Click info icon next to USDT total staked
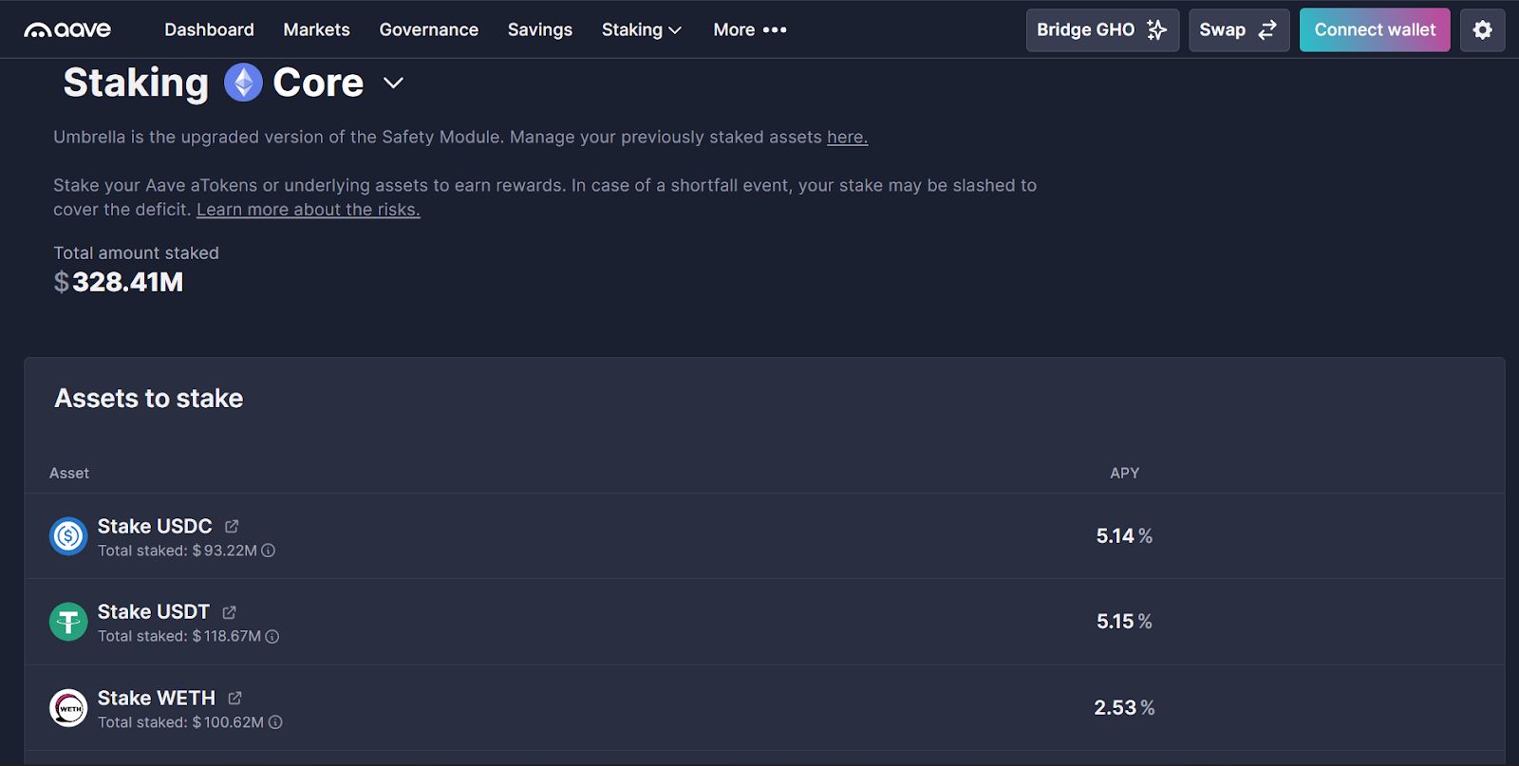Image resolution: width=1519 pixels, height=766 pixels. click(272, 637)
